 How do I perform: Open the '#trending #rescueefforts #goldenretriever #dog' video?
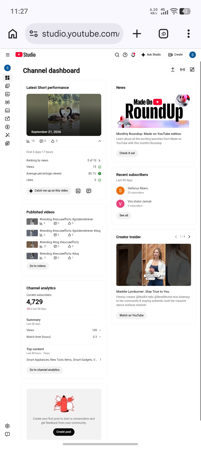70,231
